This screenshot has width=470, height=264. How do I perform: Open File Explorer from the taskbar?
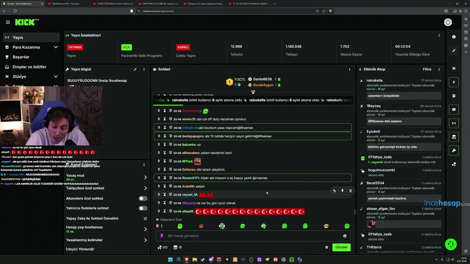pos(195,260)
